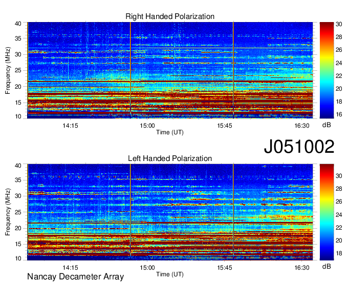Click the 'Right Handed Polarization' plot title
348x283 pixels.
(170, 16)
